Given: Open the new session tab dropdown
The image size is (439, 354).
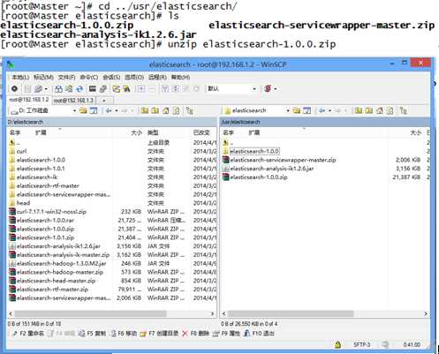Looking at the screenshot, I should click(x=104, y=101).
